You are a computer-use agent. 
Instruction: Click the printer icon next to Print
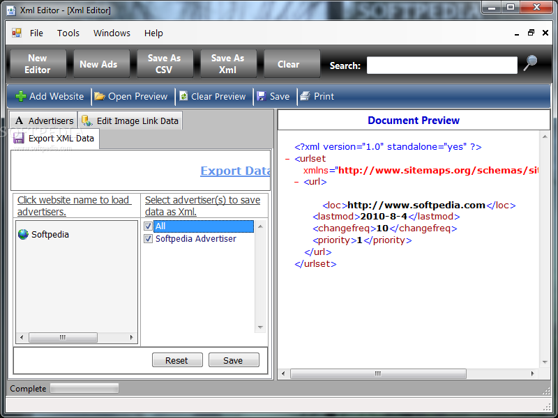tap(305, 96)
